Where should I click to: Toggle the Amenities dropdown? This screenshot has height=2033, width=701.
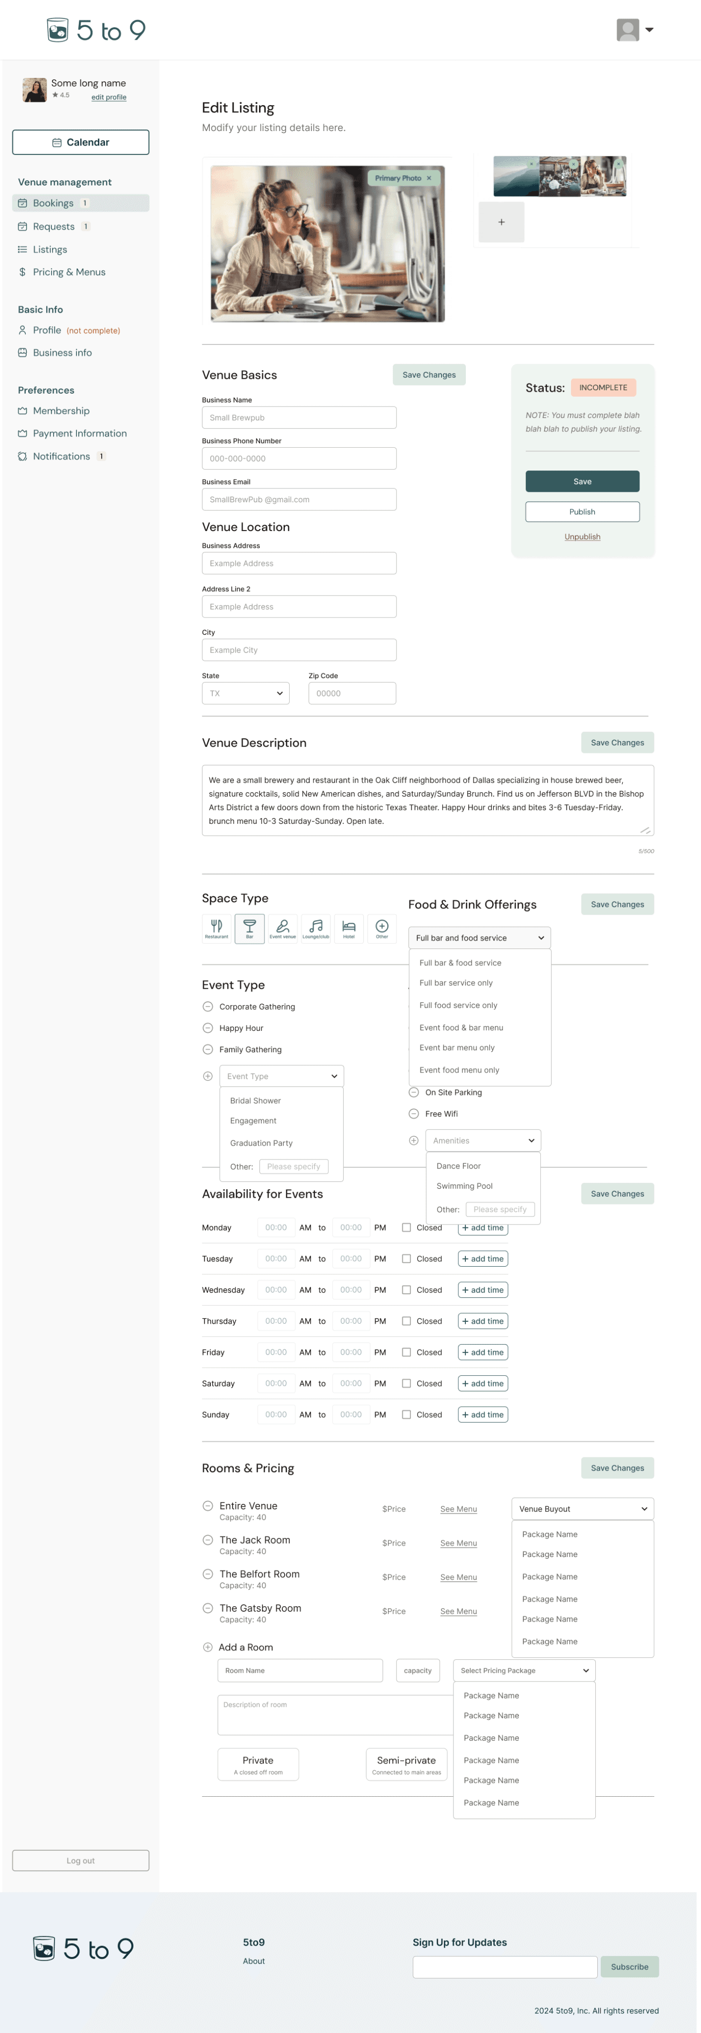pyautogui.click(x=483, y=1141)
